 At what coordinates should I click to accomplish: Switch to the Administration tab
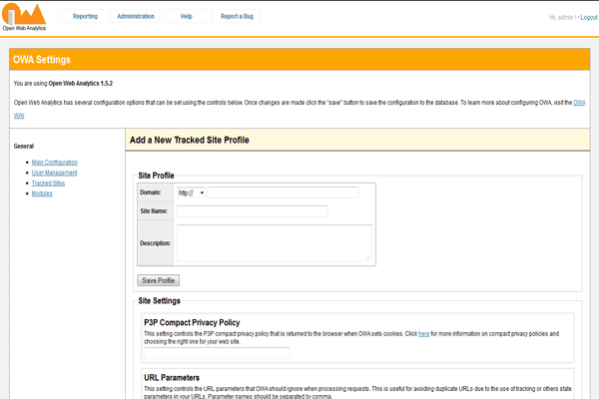(136, 17)
